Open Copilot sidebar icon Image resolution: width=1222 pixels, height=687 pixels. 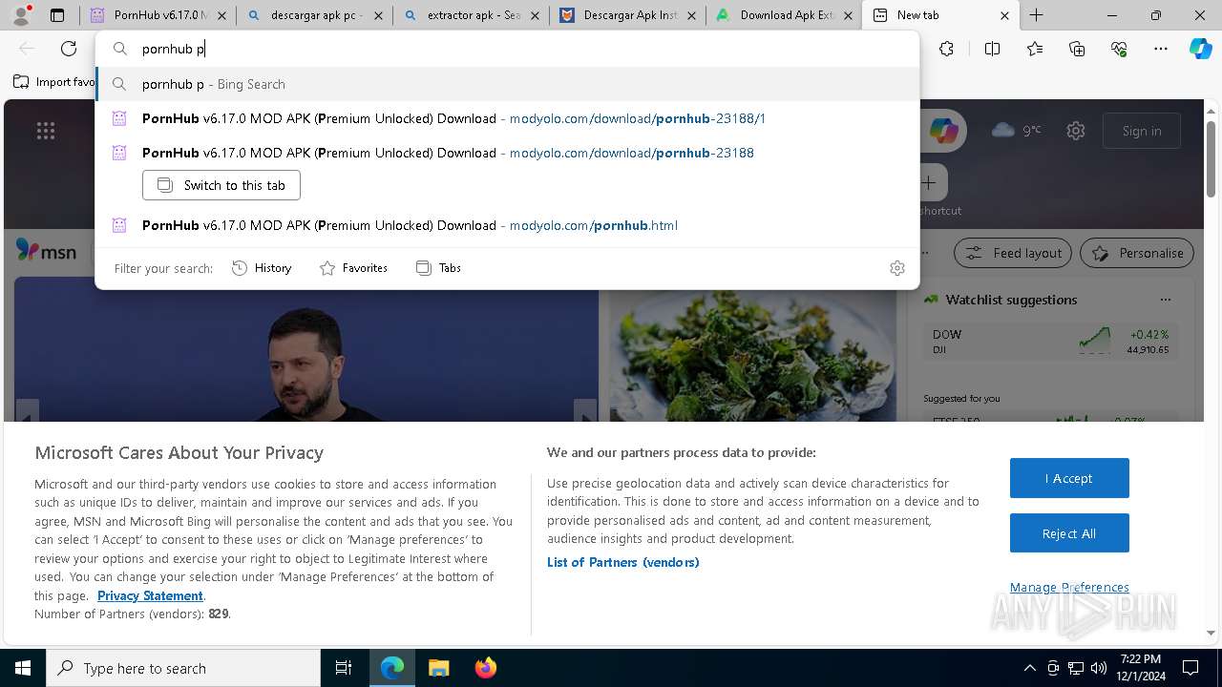1201,49
